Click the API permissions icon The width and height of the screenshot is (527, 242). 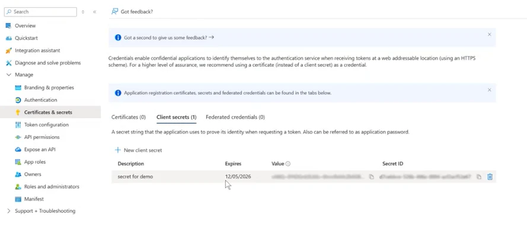[18, 137]
